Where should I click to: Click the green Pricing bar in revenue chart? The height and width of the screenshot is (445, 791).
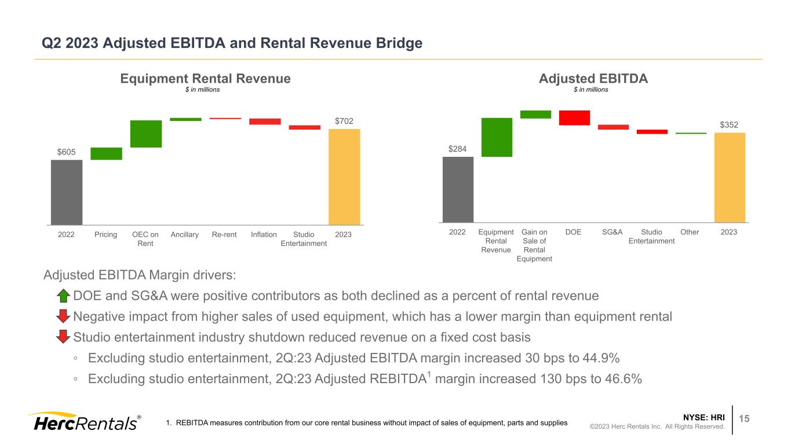[x=106, y=153]
